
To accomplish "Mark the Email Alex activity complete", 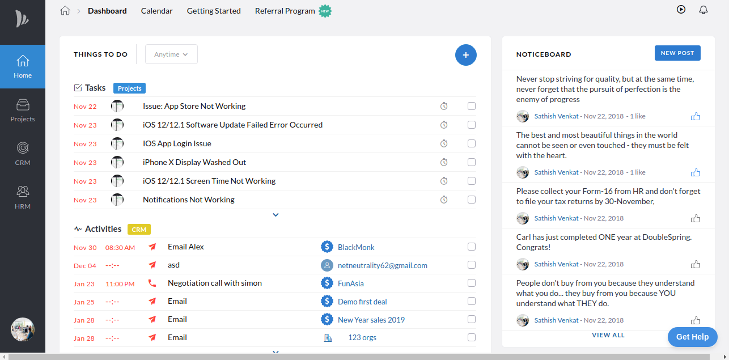I will (471, 247).
